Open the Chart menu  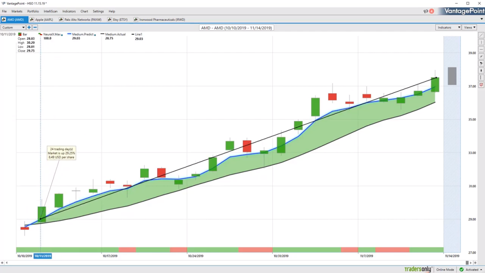84,11
